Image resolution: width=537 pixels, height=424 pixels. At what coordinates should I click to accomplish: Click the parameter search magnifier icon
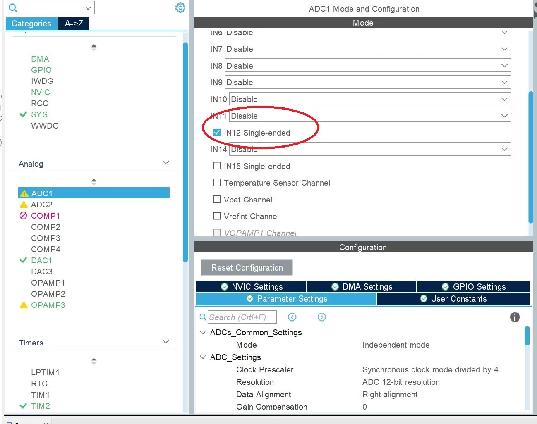click(203, 317)
